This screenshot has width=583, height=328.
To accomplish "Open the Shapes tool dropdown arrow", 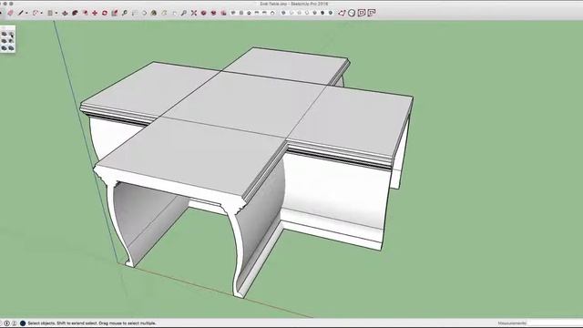I will pyautogui.click(x=56, y=13).
